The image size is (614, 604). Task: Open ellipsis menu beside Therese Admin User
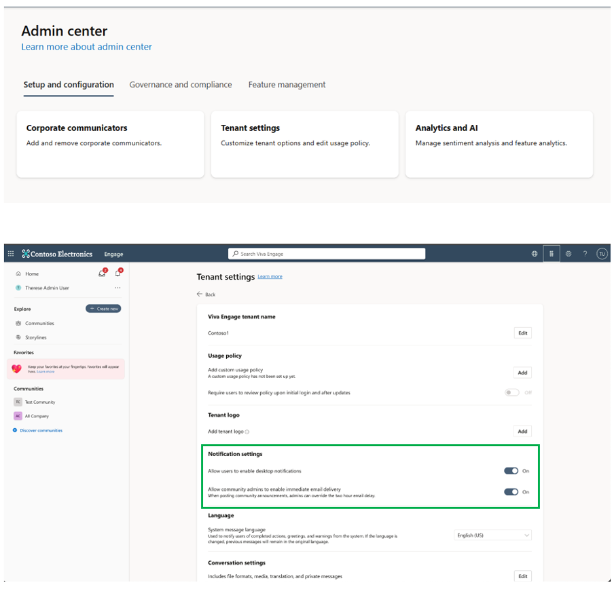[118, 288]
